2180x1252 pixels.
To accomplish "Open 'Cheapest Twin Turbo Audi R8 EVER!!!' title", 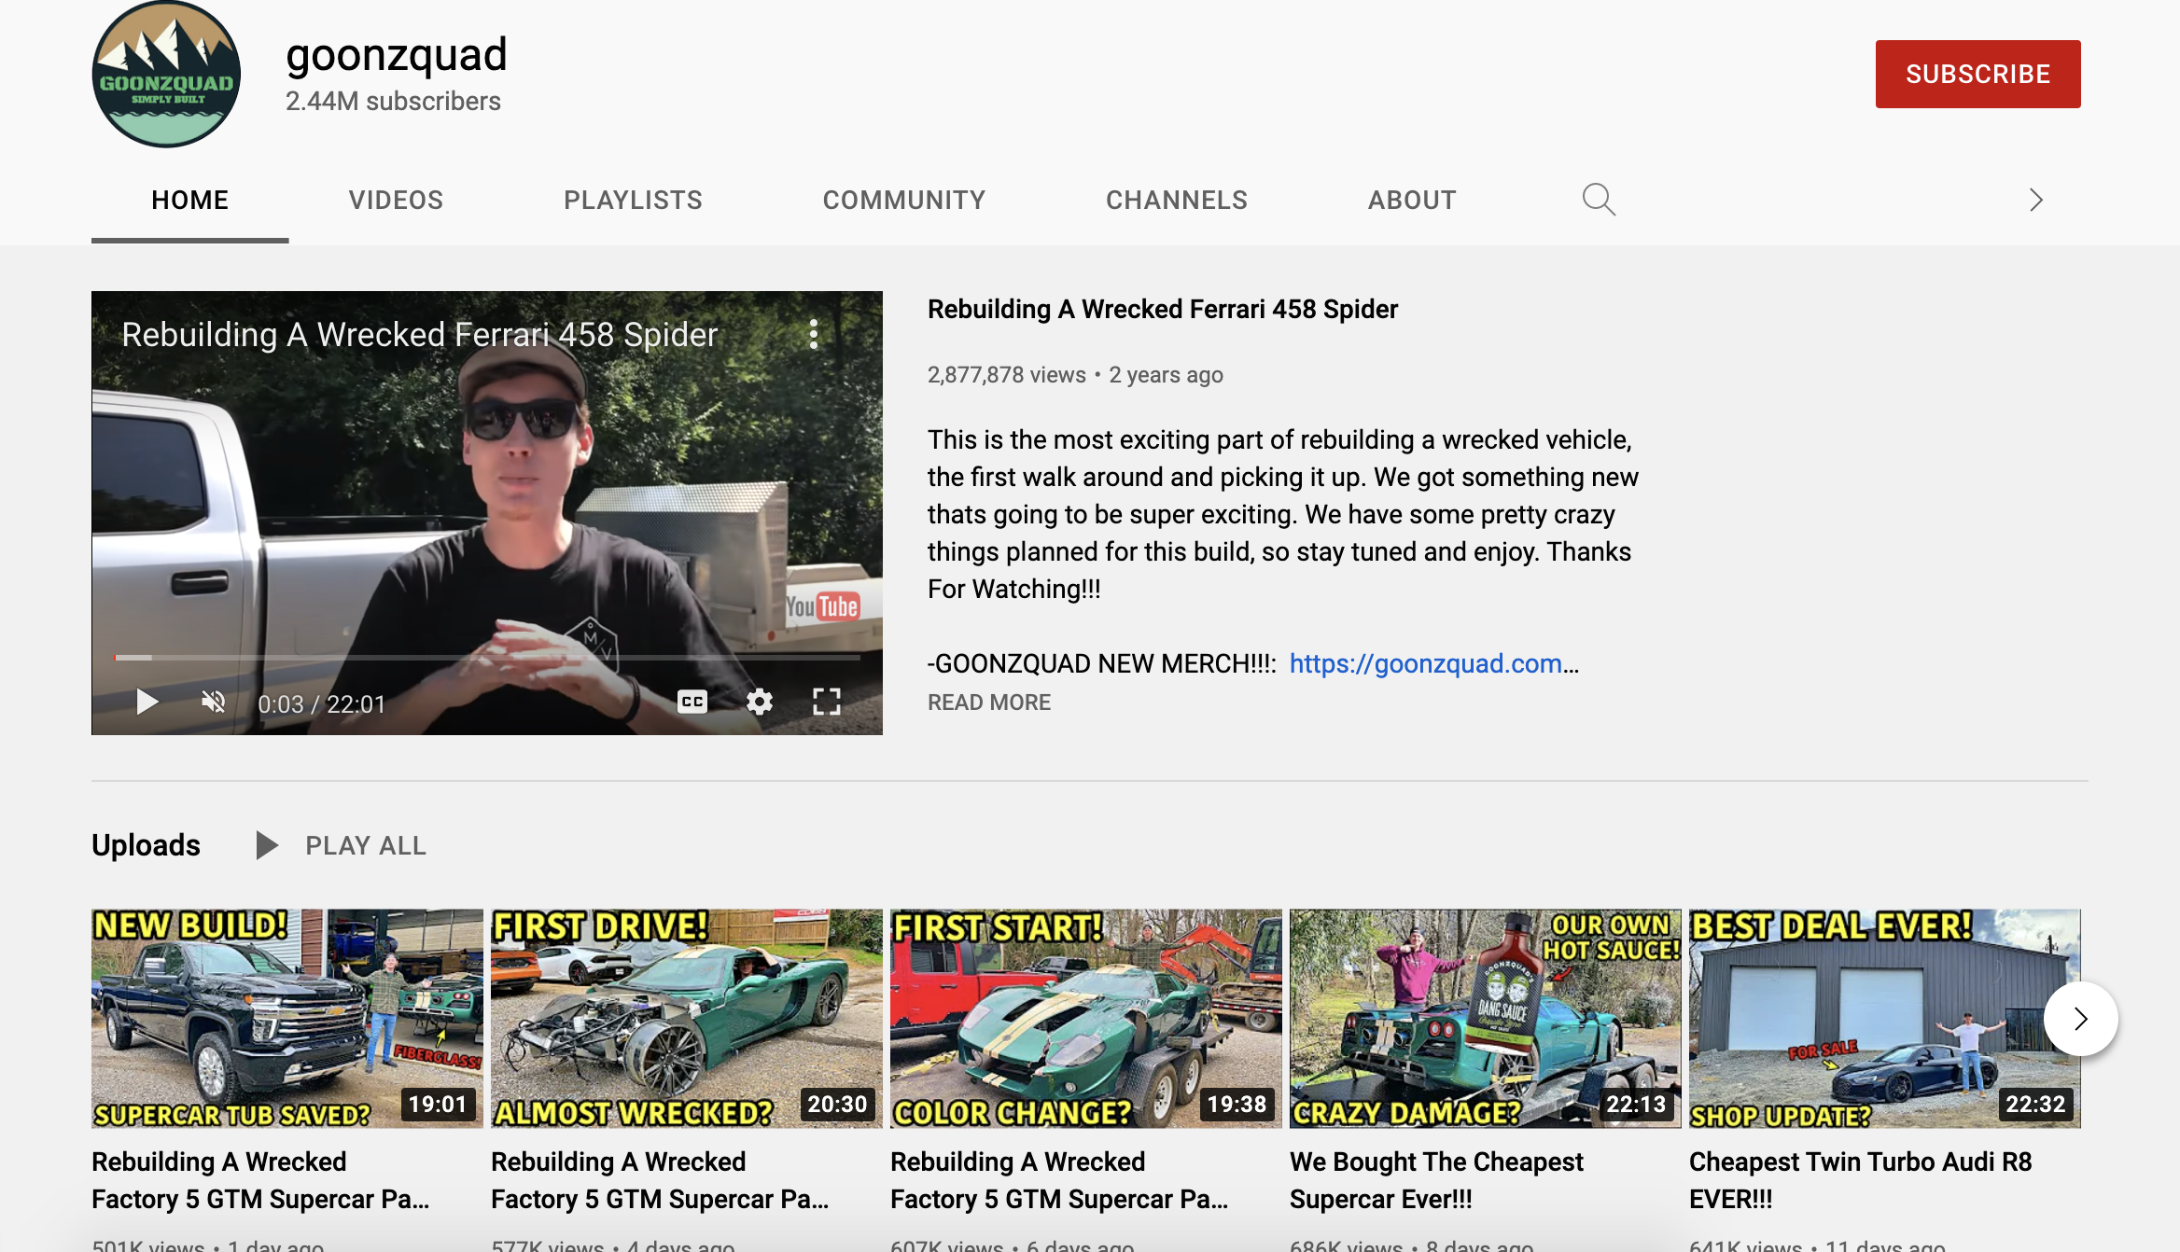I will click(1861, 1180).
